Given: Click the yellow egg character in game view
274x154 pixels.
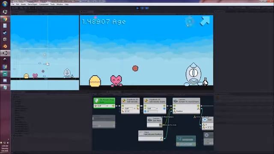Looking at the screenshot, I should [x=95, y=81].
